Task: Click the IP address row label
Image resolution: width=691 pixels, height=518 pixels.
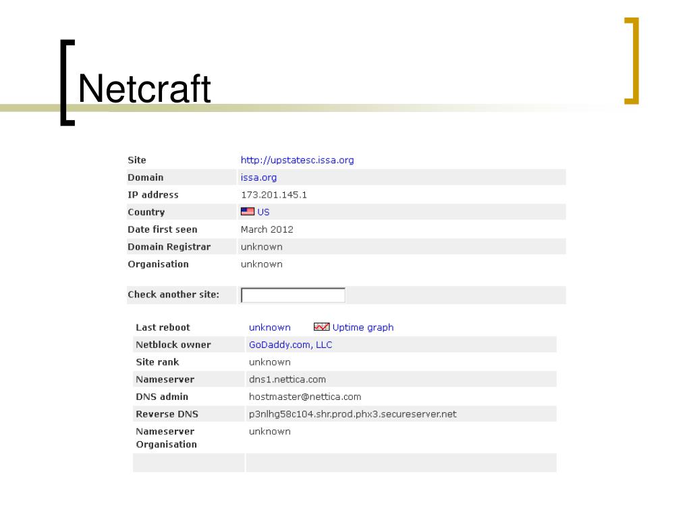Action: tap(153, 195)
